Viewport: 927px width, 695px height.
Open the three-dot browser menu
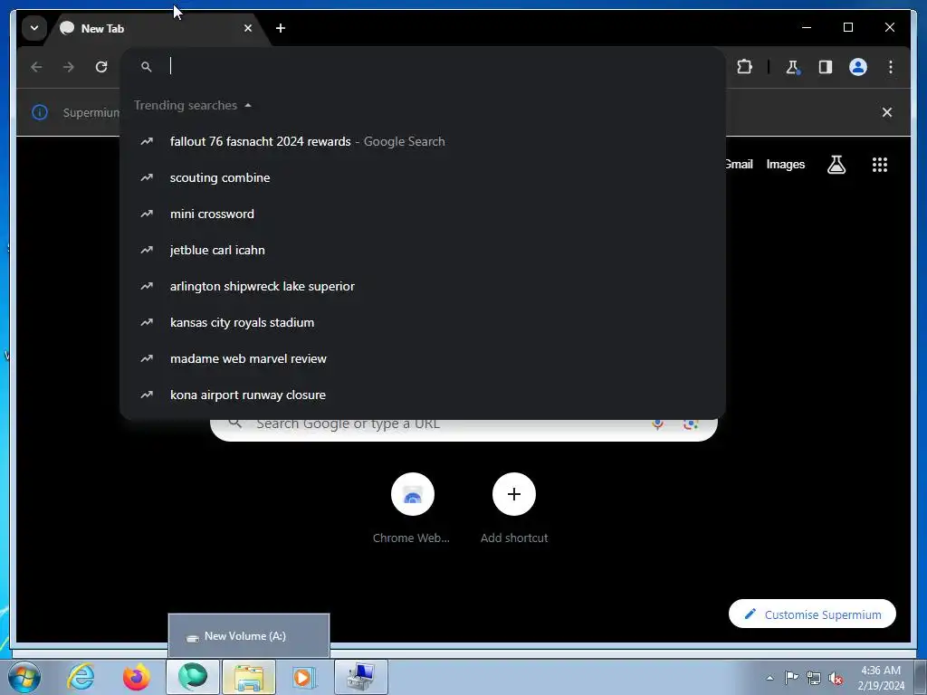(891, 67)
